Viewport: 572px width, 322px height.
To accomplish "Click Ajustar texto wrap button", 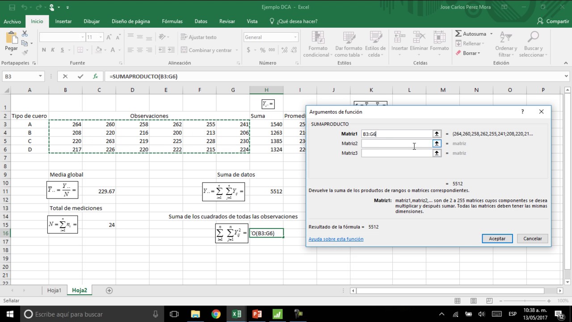I will [x=199, y=37].
